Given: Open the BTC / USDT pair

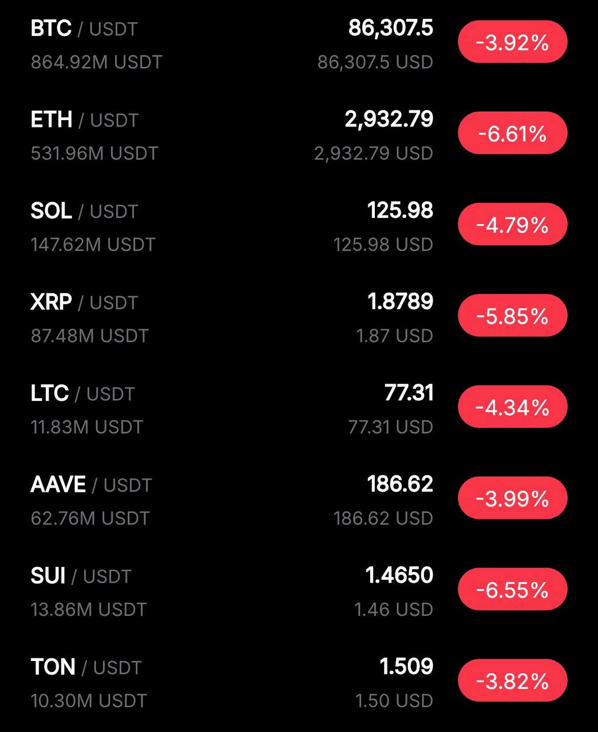Looking at the screenshot, I should click(84, 29).
